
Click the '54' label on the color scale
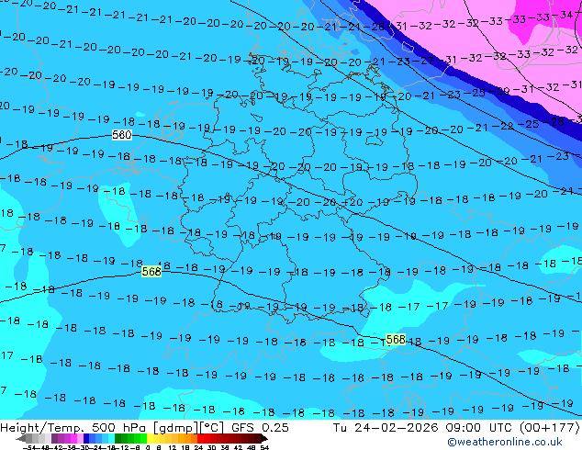(264, 447)
